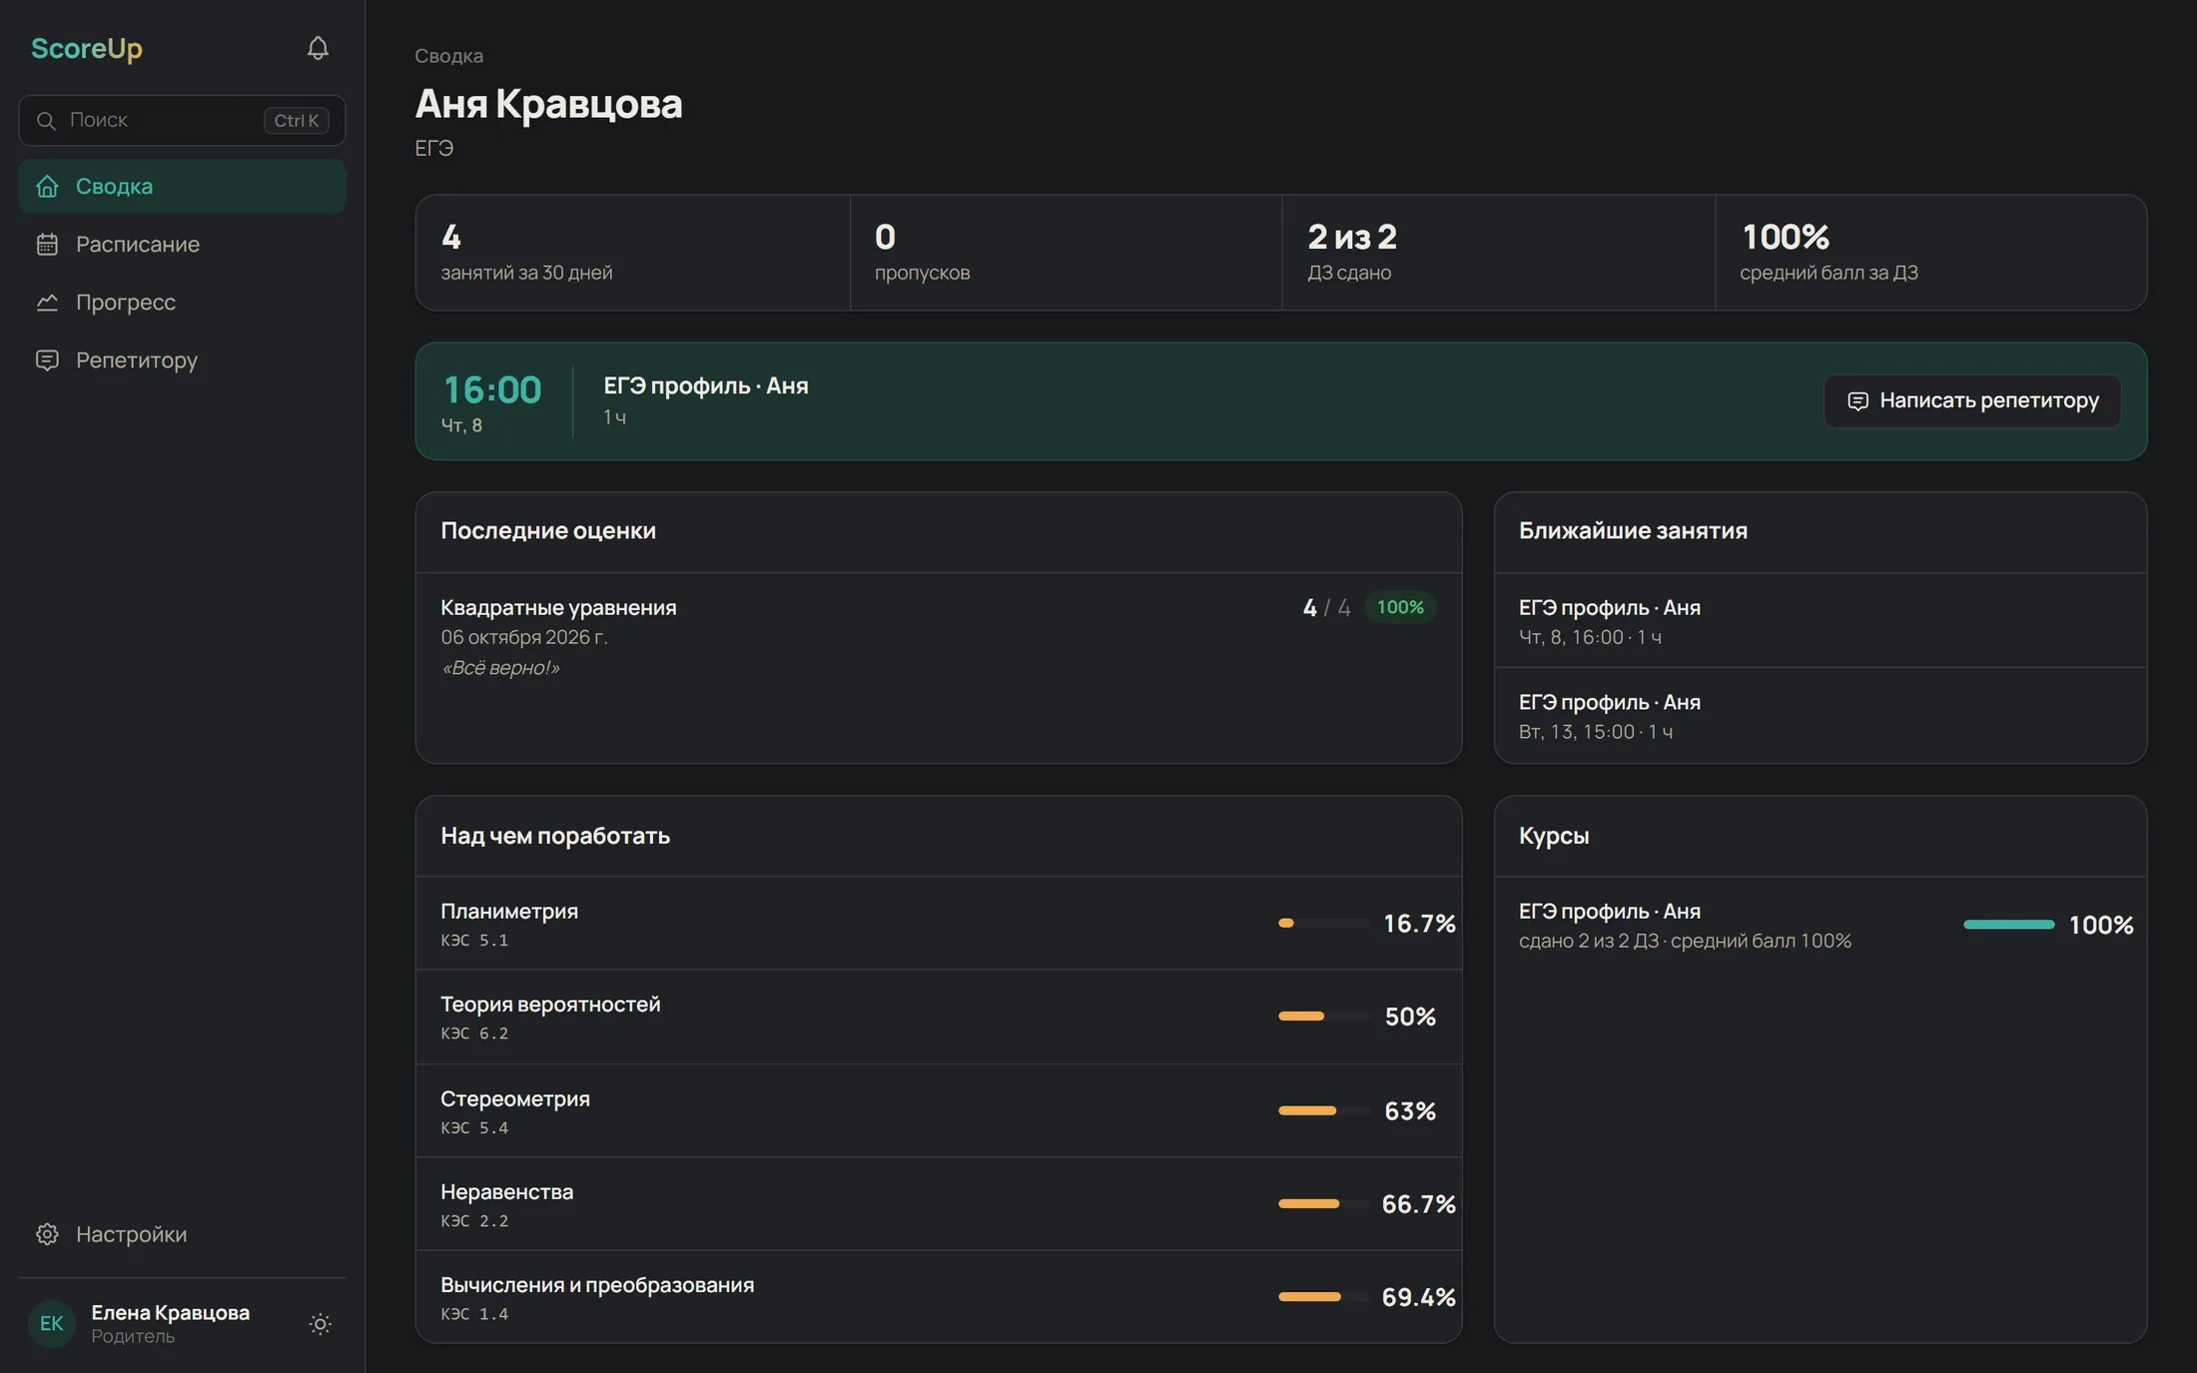Viewport: 2197px width, 1373px height.
Task: Select Репетитору in the sidebar
Action: click(x=182, y=360)
